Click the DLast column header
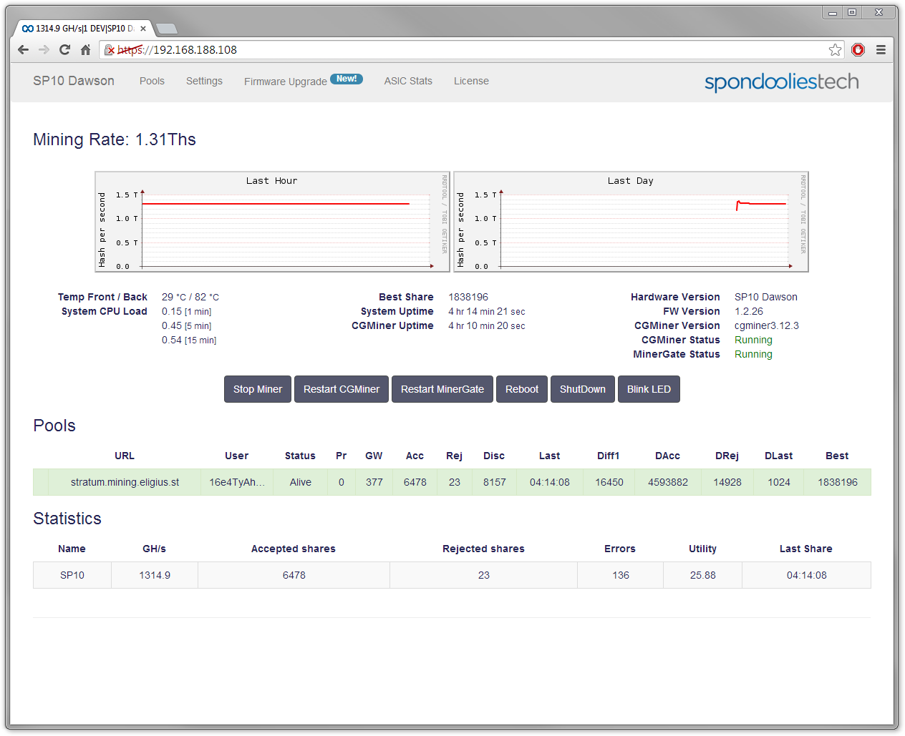 779,456
